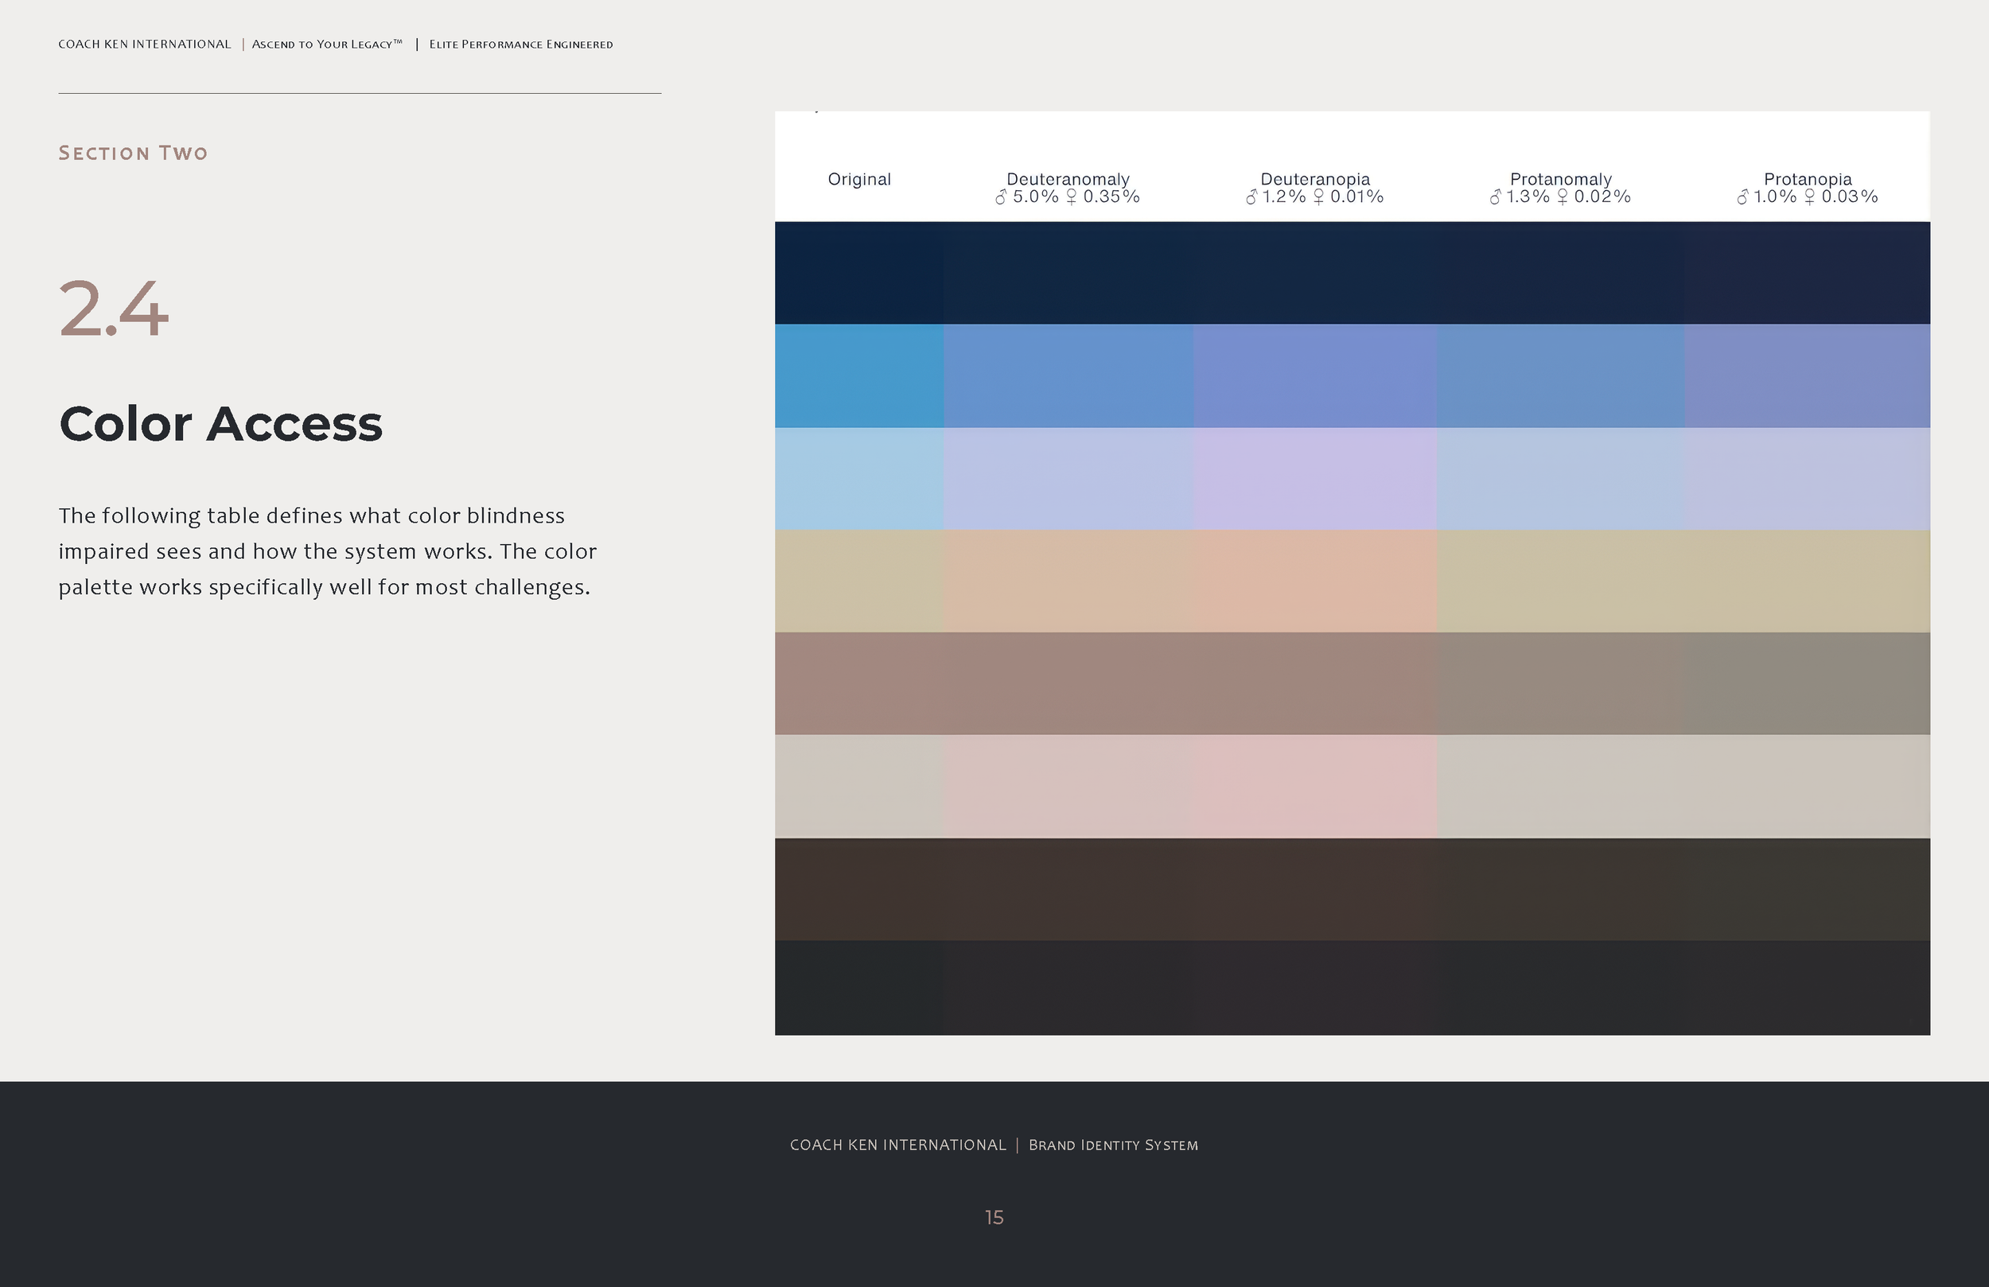
Task: Pick the charcoal black swatch in Original column
Action: 859,988
